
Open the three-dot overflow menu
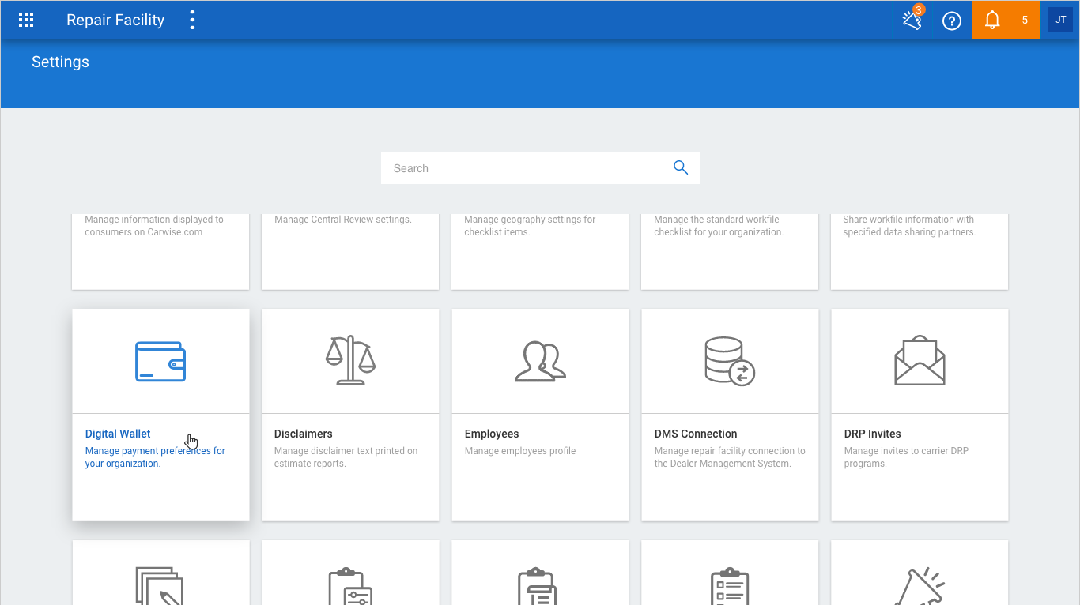[x=192, y=20]
